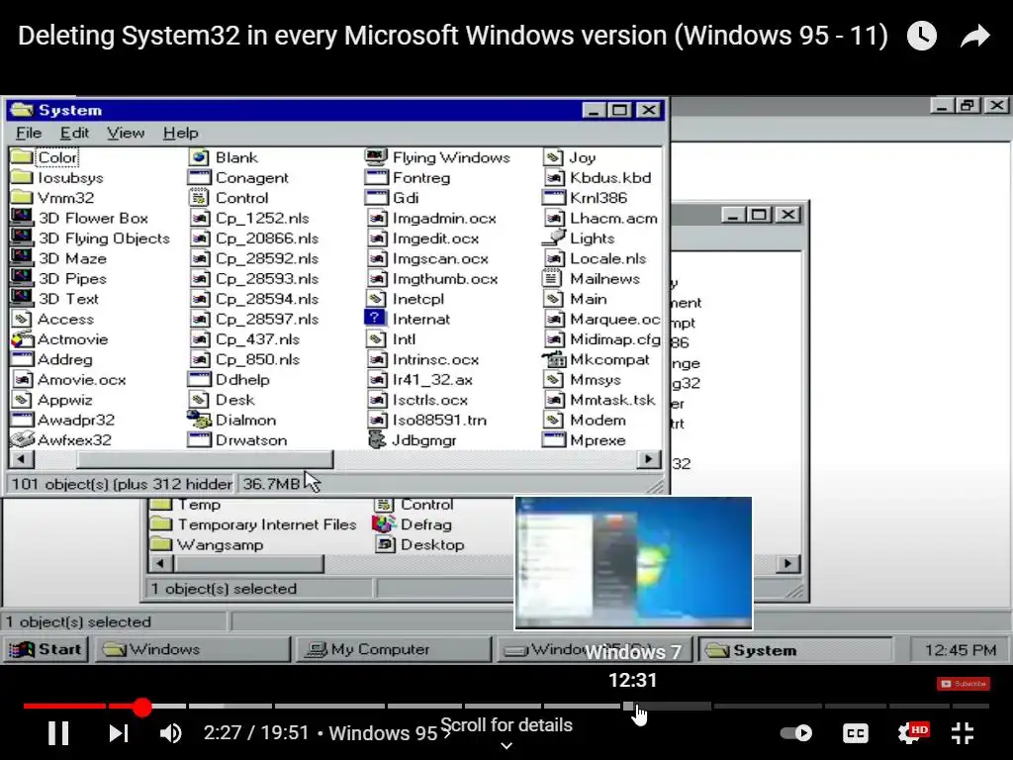
Task: Click the 12:45 PM taskbar clock
Action: 959,649
